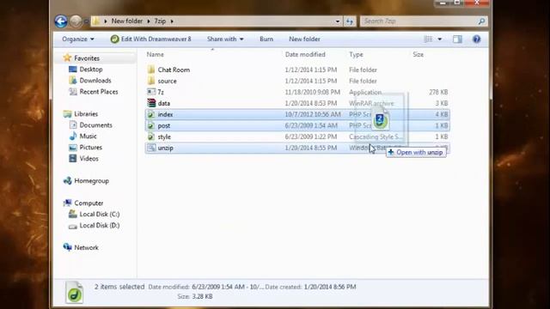550x309 pixels.
Task: Open Recent Places in Favorites
Action: pyautogui.click(x=99, y=92)
